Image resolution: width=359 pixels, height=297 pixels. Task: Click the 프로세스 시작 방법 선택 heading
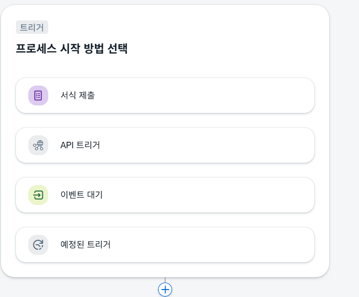(72, 48)
